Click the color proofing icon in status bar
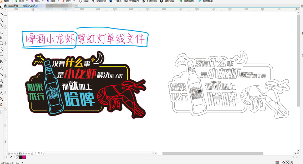 (277, 163)
